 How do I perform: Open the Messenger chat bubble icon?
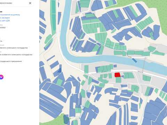[1, 77]
